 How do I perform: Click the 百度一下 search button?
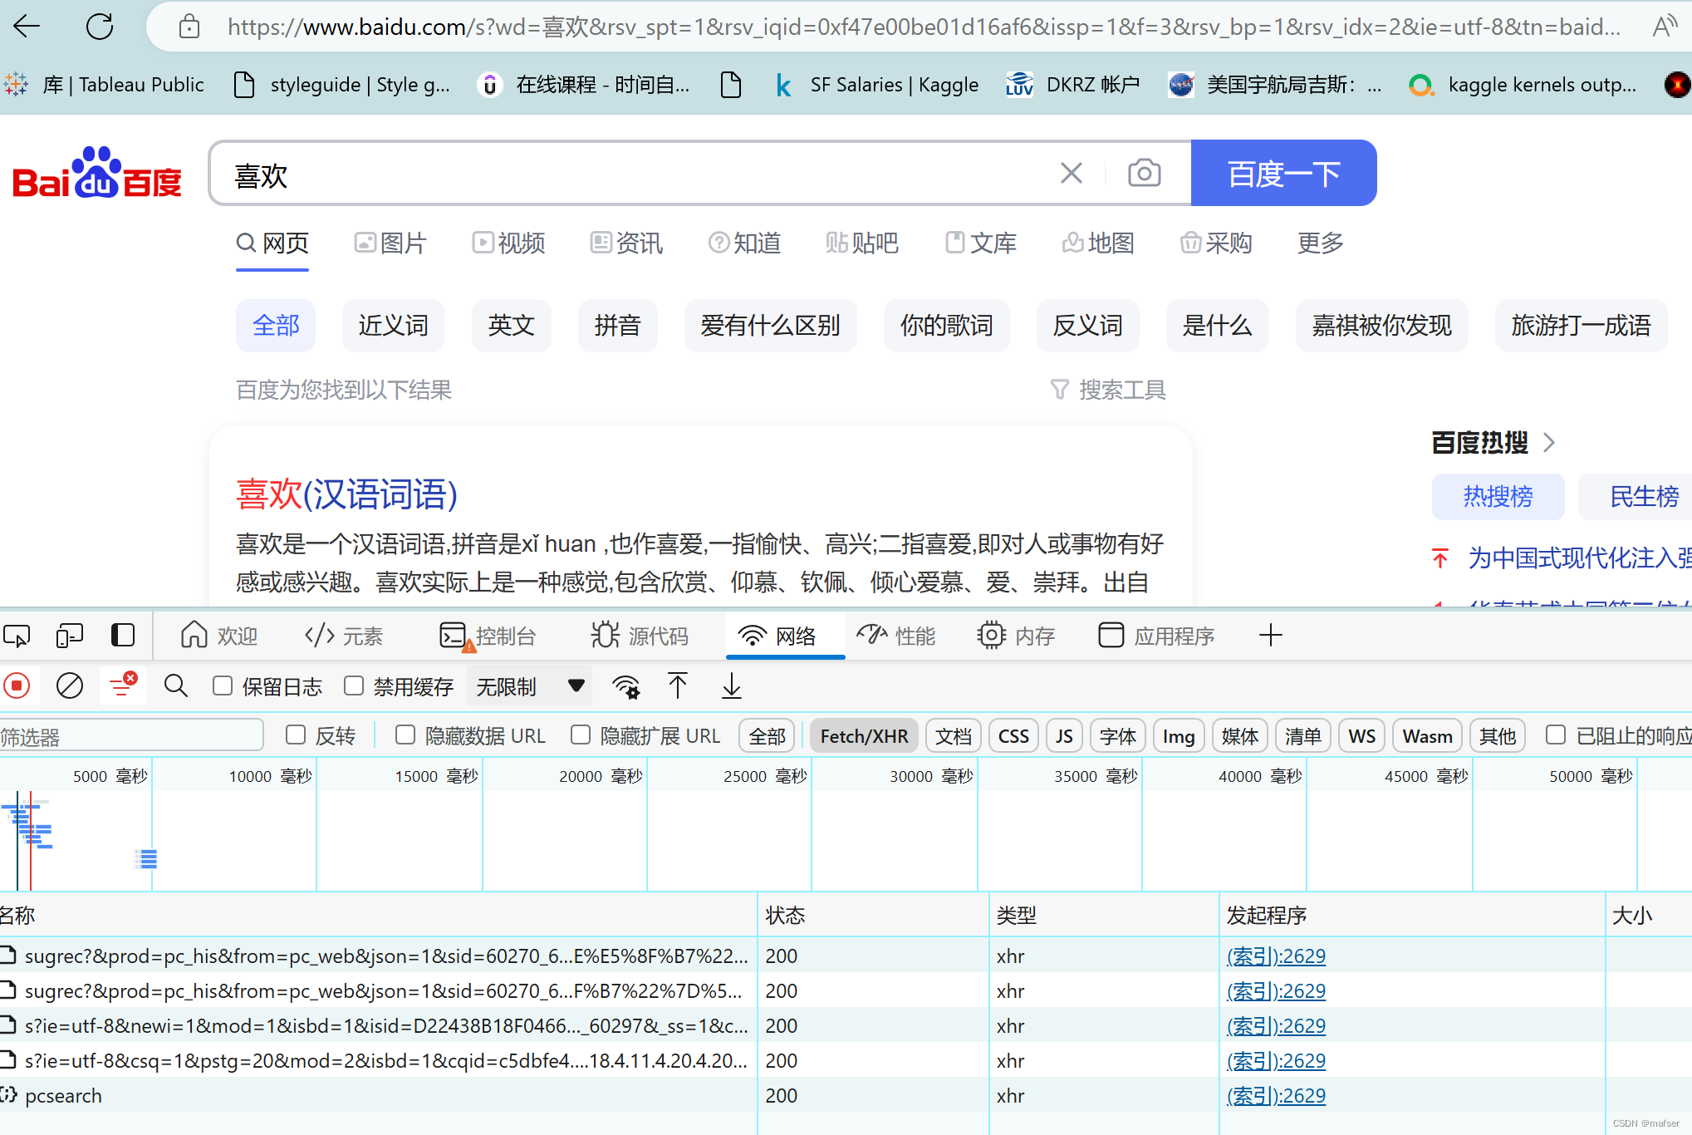pyautogui.click(x=1283, y=173)
